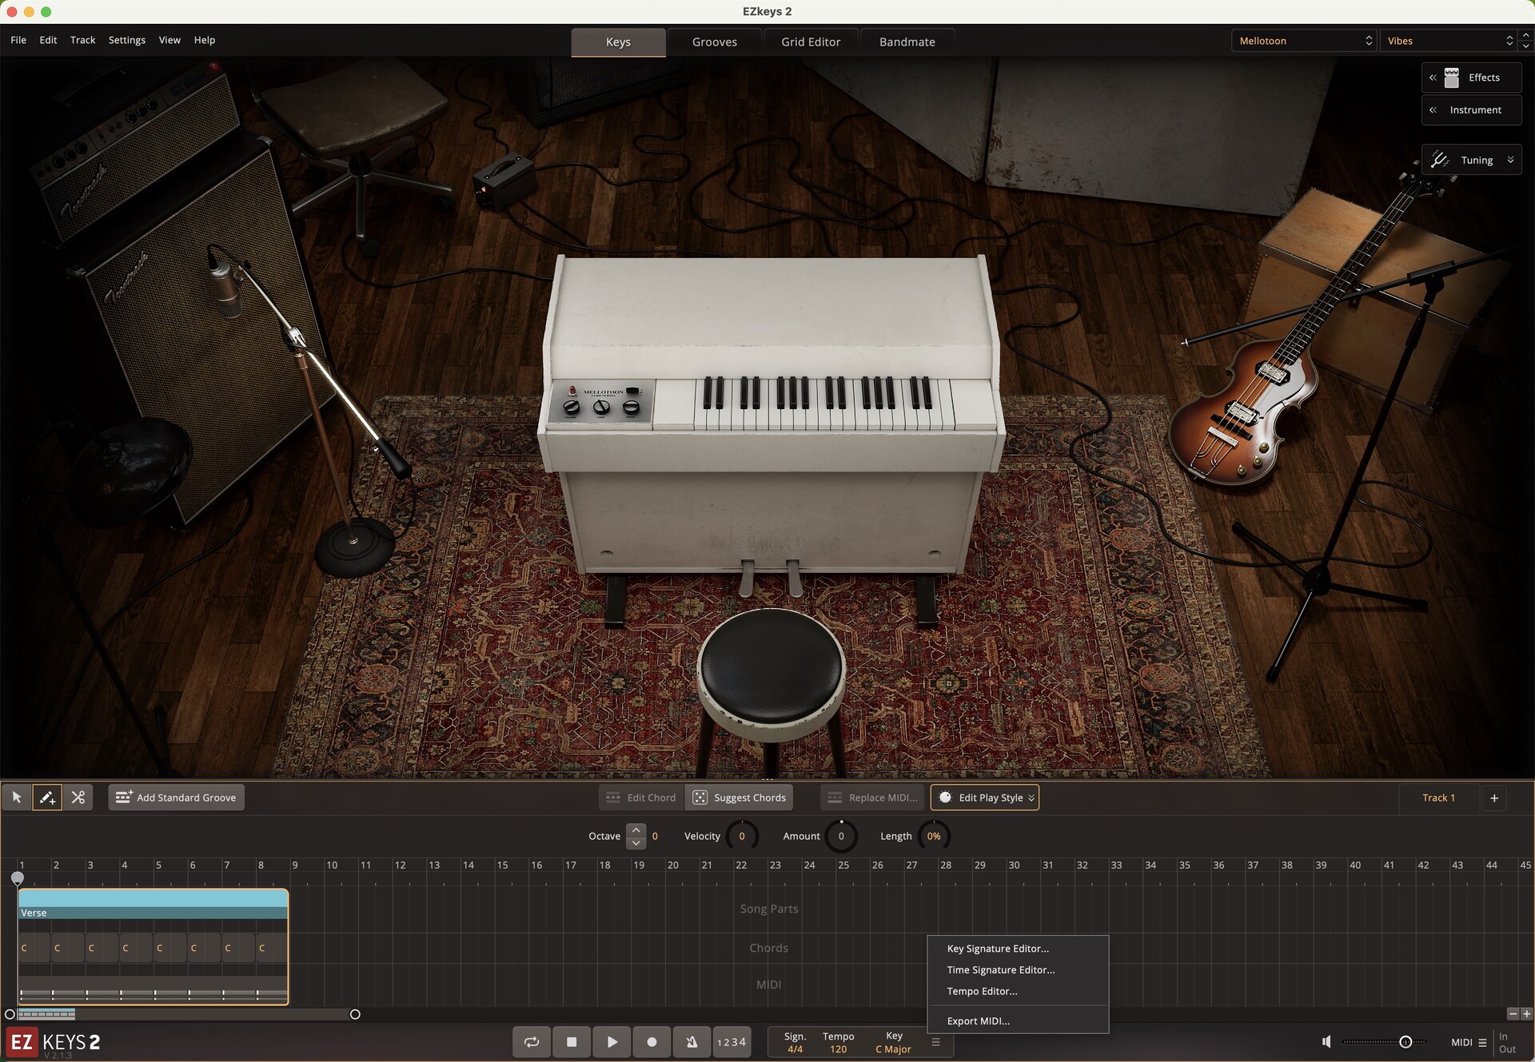The width and height of the screenshot is (1535, 1062).
Task: Choose Export MIDI from context menu
Action: click(x=978, y=1020)
